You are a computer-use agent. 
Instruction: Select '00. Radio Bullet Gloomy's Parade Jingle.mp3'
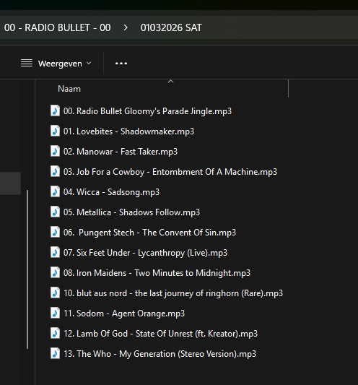[147, 111]
